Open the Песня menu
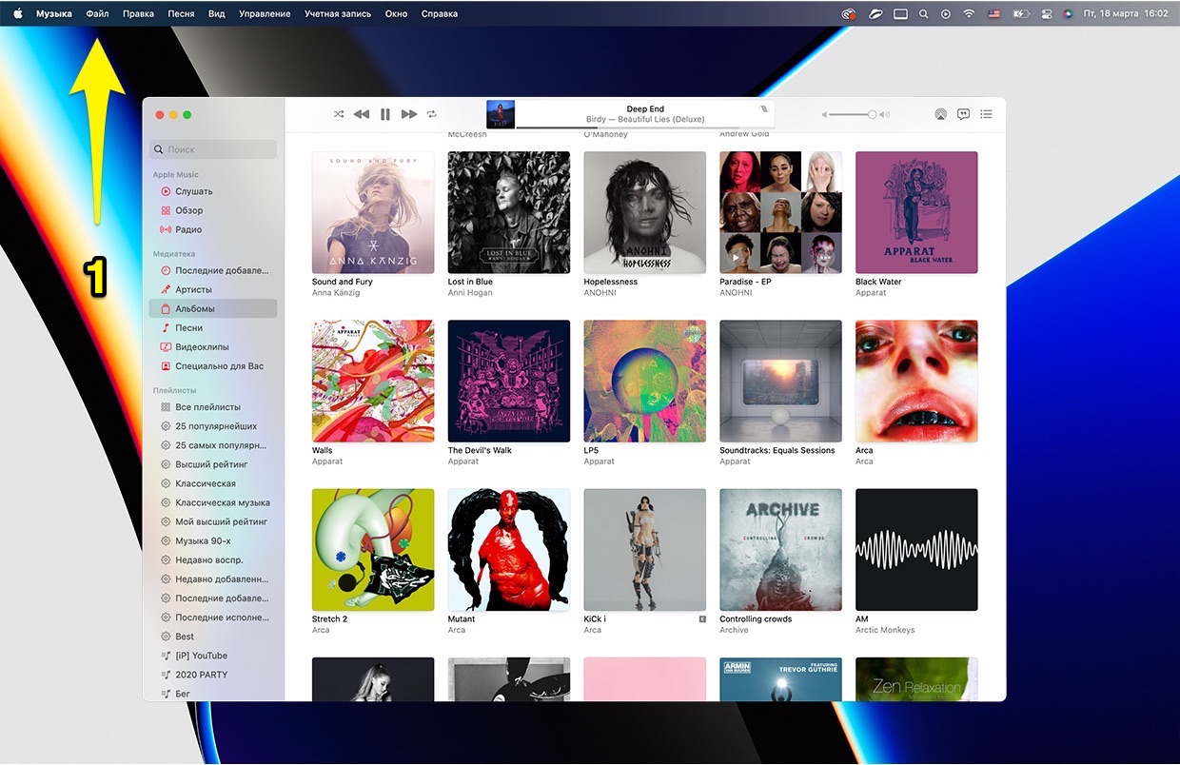This screenshot has width=1180, height=765. pyautogui.click(x=181, y=14)
